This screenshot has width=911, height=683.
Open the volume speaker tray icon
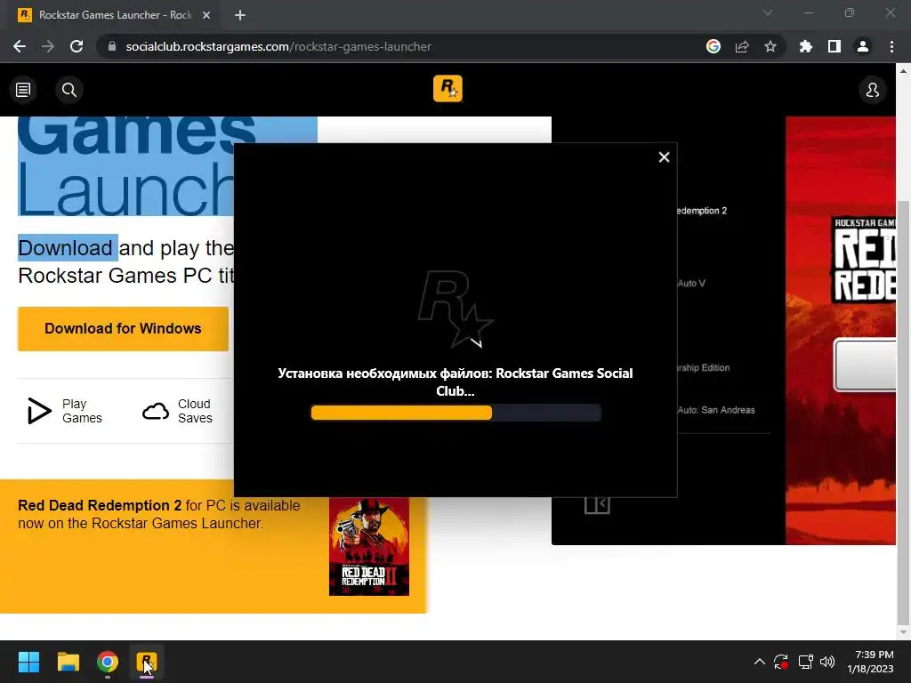827,662
